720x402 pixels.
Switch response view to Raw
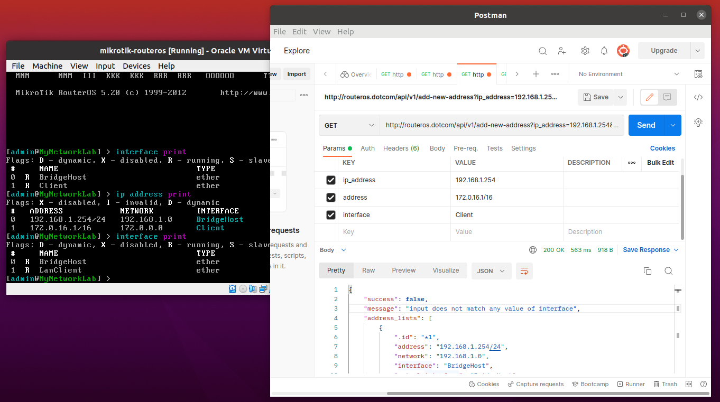pos(368,270)
